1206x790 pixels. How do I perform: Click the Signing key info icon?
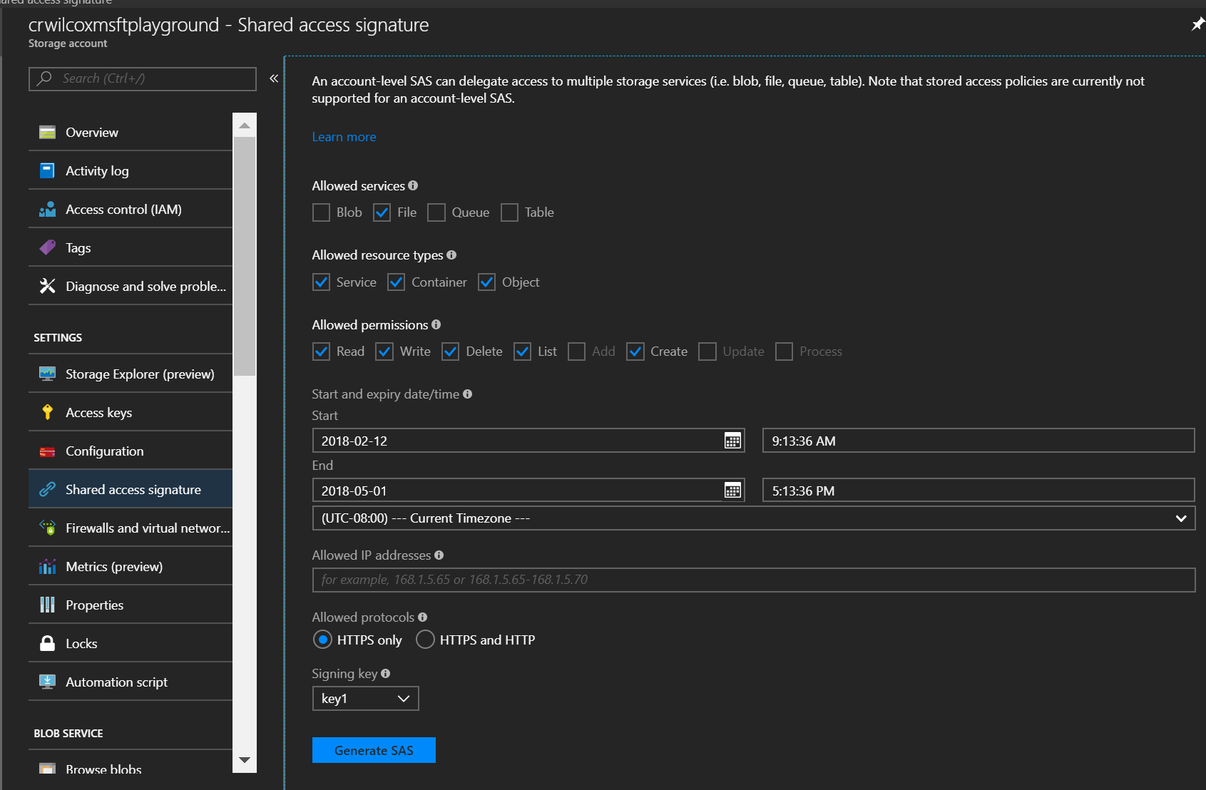click(x=385, y=673)
